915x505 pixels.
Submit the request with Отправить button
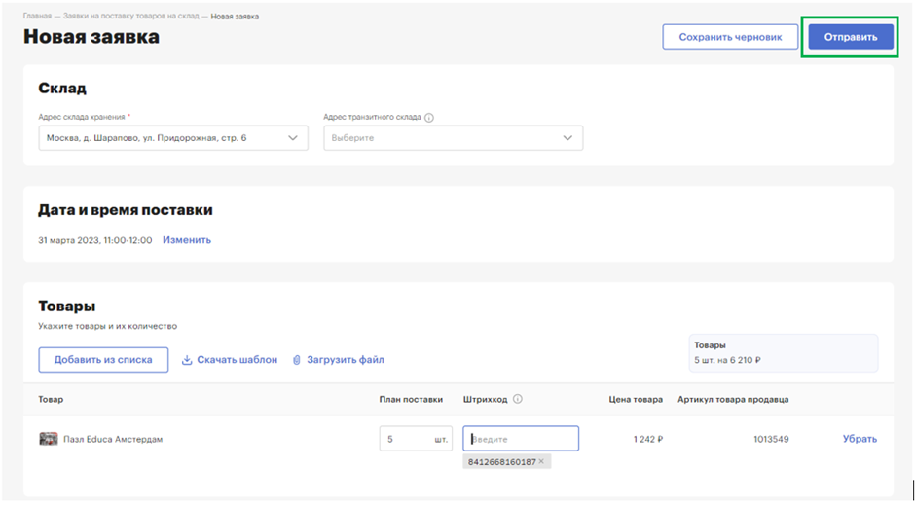(850, 37)
